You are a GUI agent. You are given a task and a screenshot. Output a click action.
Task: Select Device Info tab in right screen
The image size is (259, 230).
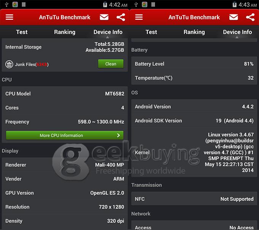[237, 32]
